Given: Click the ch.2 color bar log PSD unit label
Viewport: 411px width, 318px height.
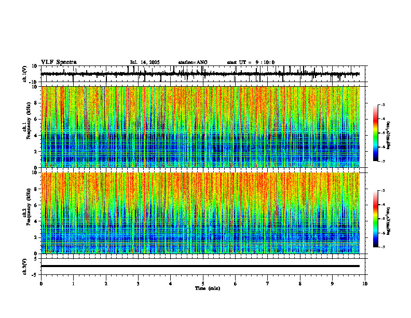Looking at the screenshot, I should coord(389,221).
